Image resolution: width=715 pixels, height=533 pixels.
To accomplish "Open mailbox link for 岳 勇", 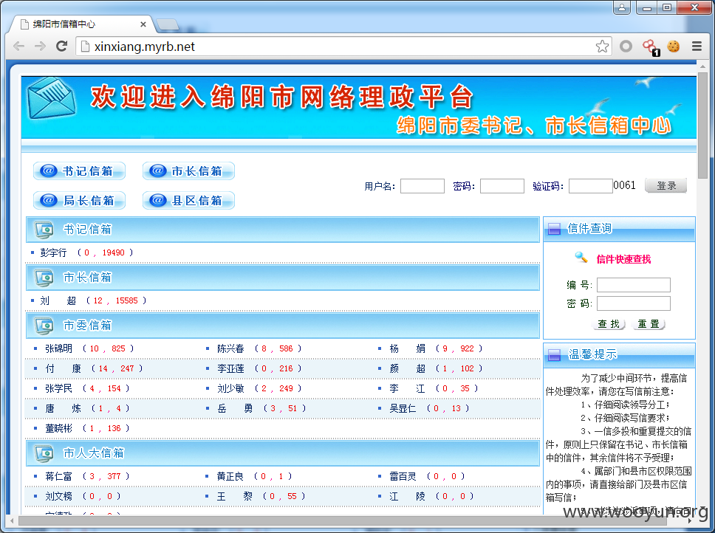I will (235, 409).
